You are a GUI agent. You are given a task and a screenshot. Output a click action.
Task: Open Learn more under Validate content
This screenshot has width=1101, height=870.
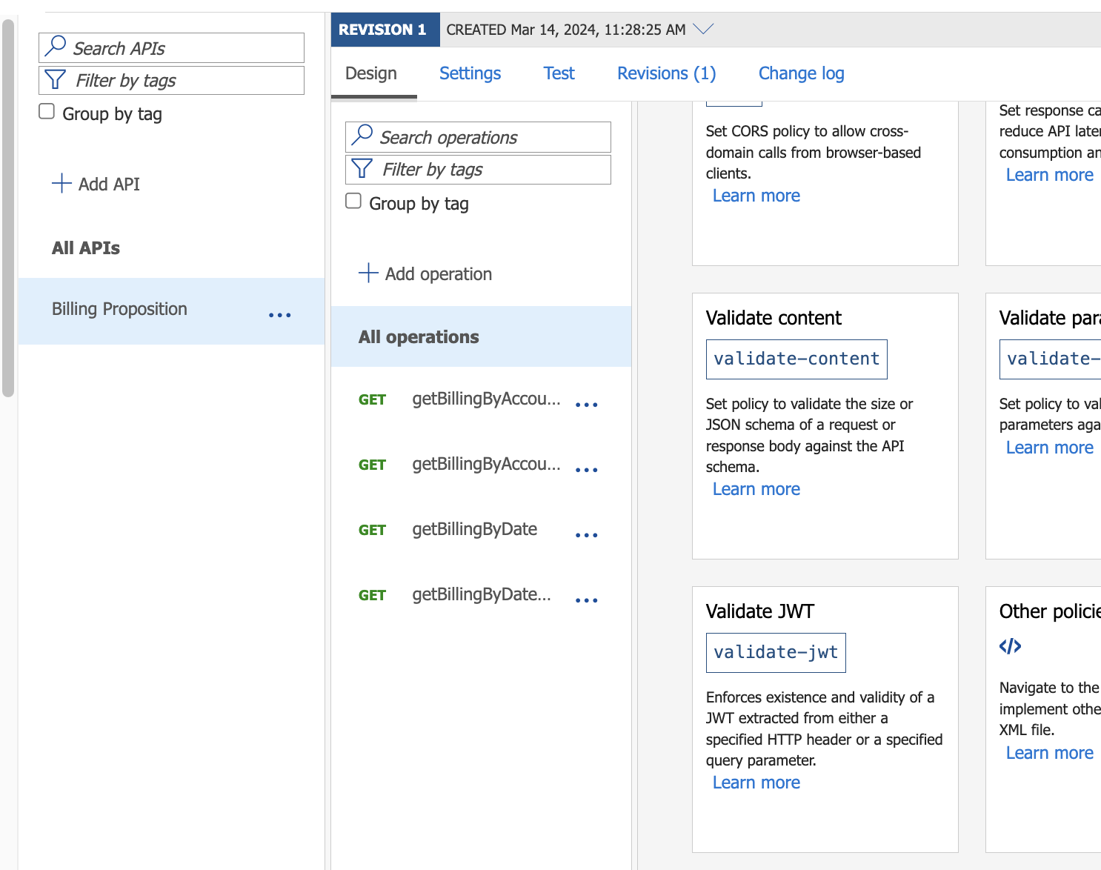[756, 489]
